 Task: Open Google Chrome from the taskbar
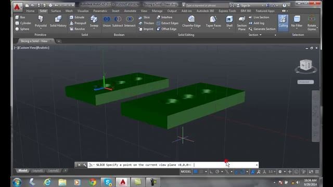[93, 182]
